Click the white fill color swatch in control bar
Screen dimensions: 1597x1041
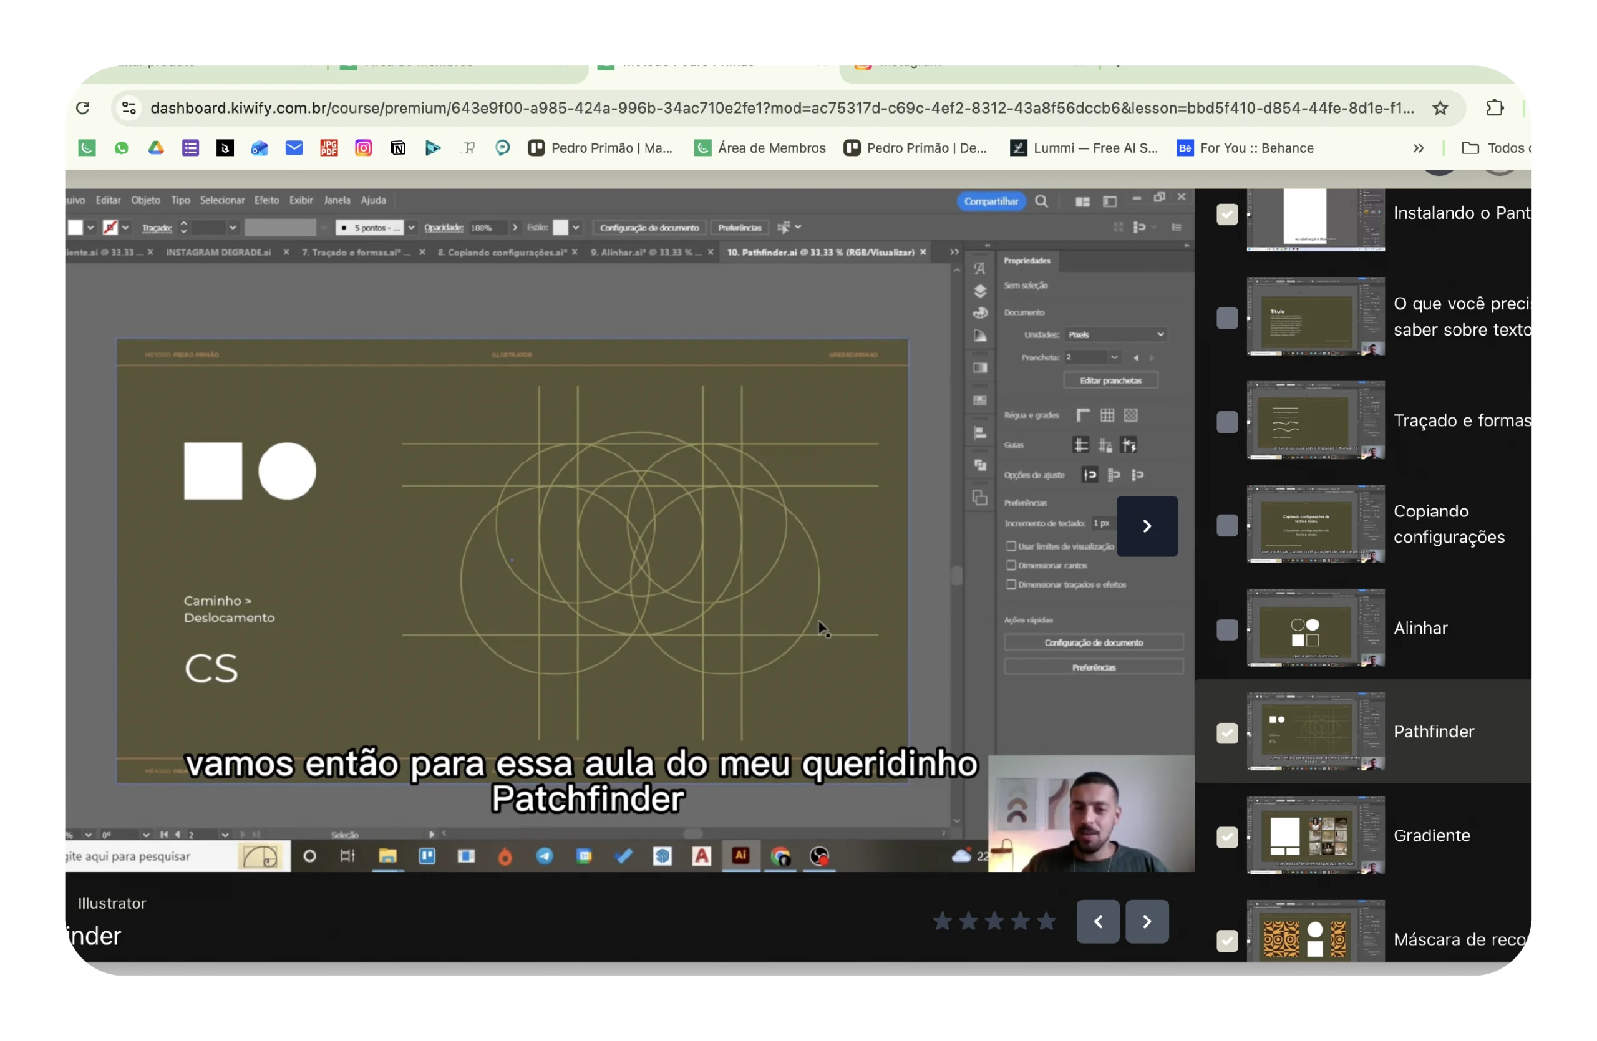75,228
